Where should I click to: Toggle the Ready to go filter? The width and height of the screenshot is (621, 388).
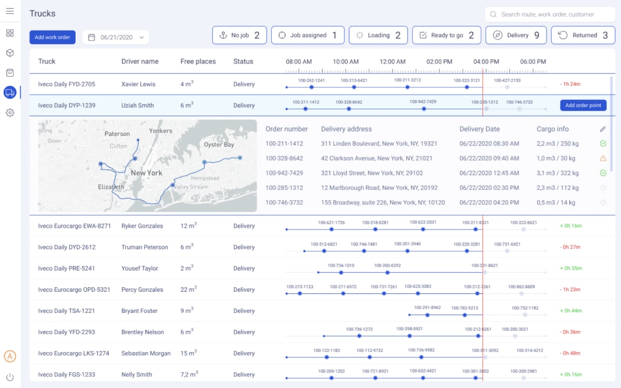pos(446,35)
